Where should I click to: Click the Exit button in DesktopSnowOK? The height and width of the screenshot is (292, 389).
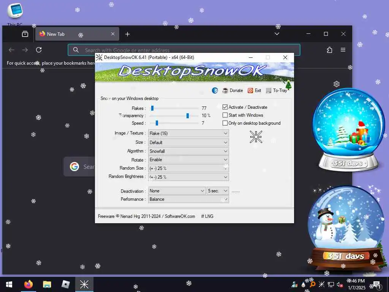[254, 90]
